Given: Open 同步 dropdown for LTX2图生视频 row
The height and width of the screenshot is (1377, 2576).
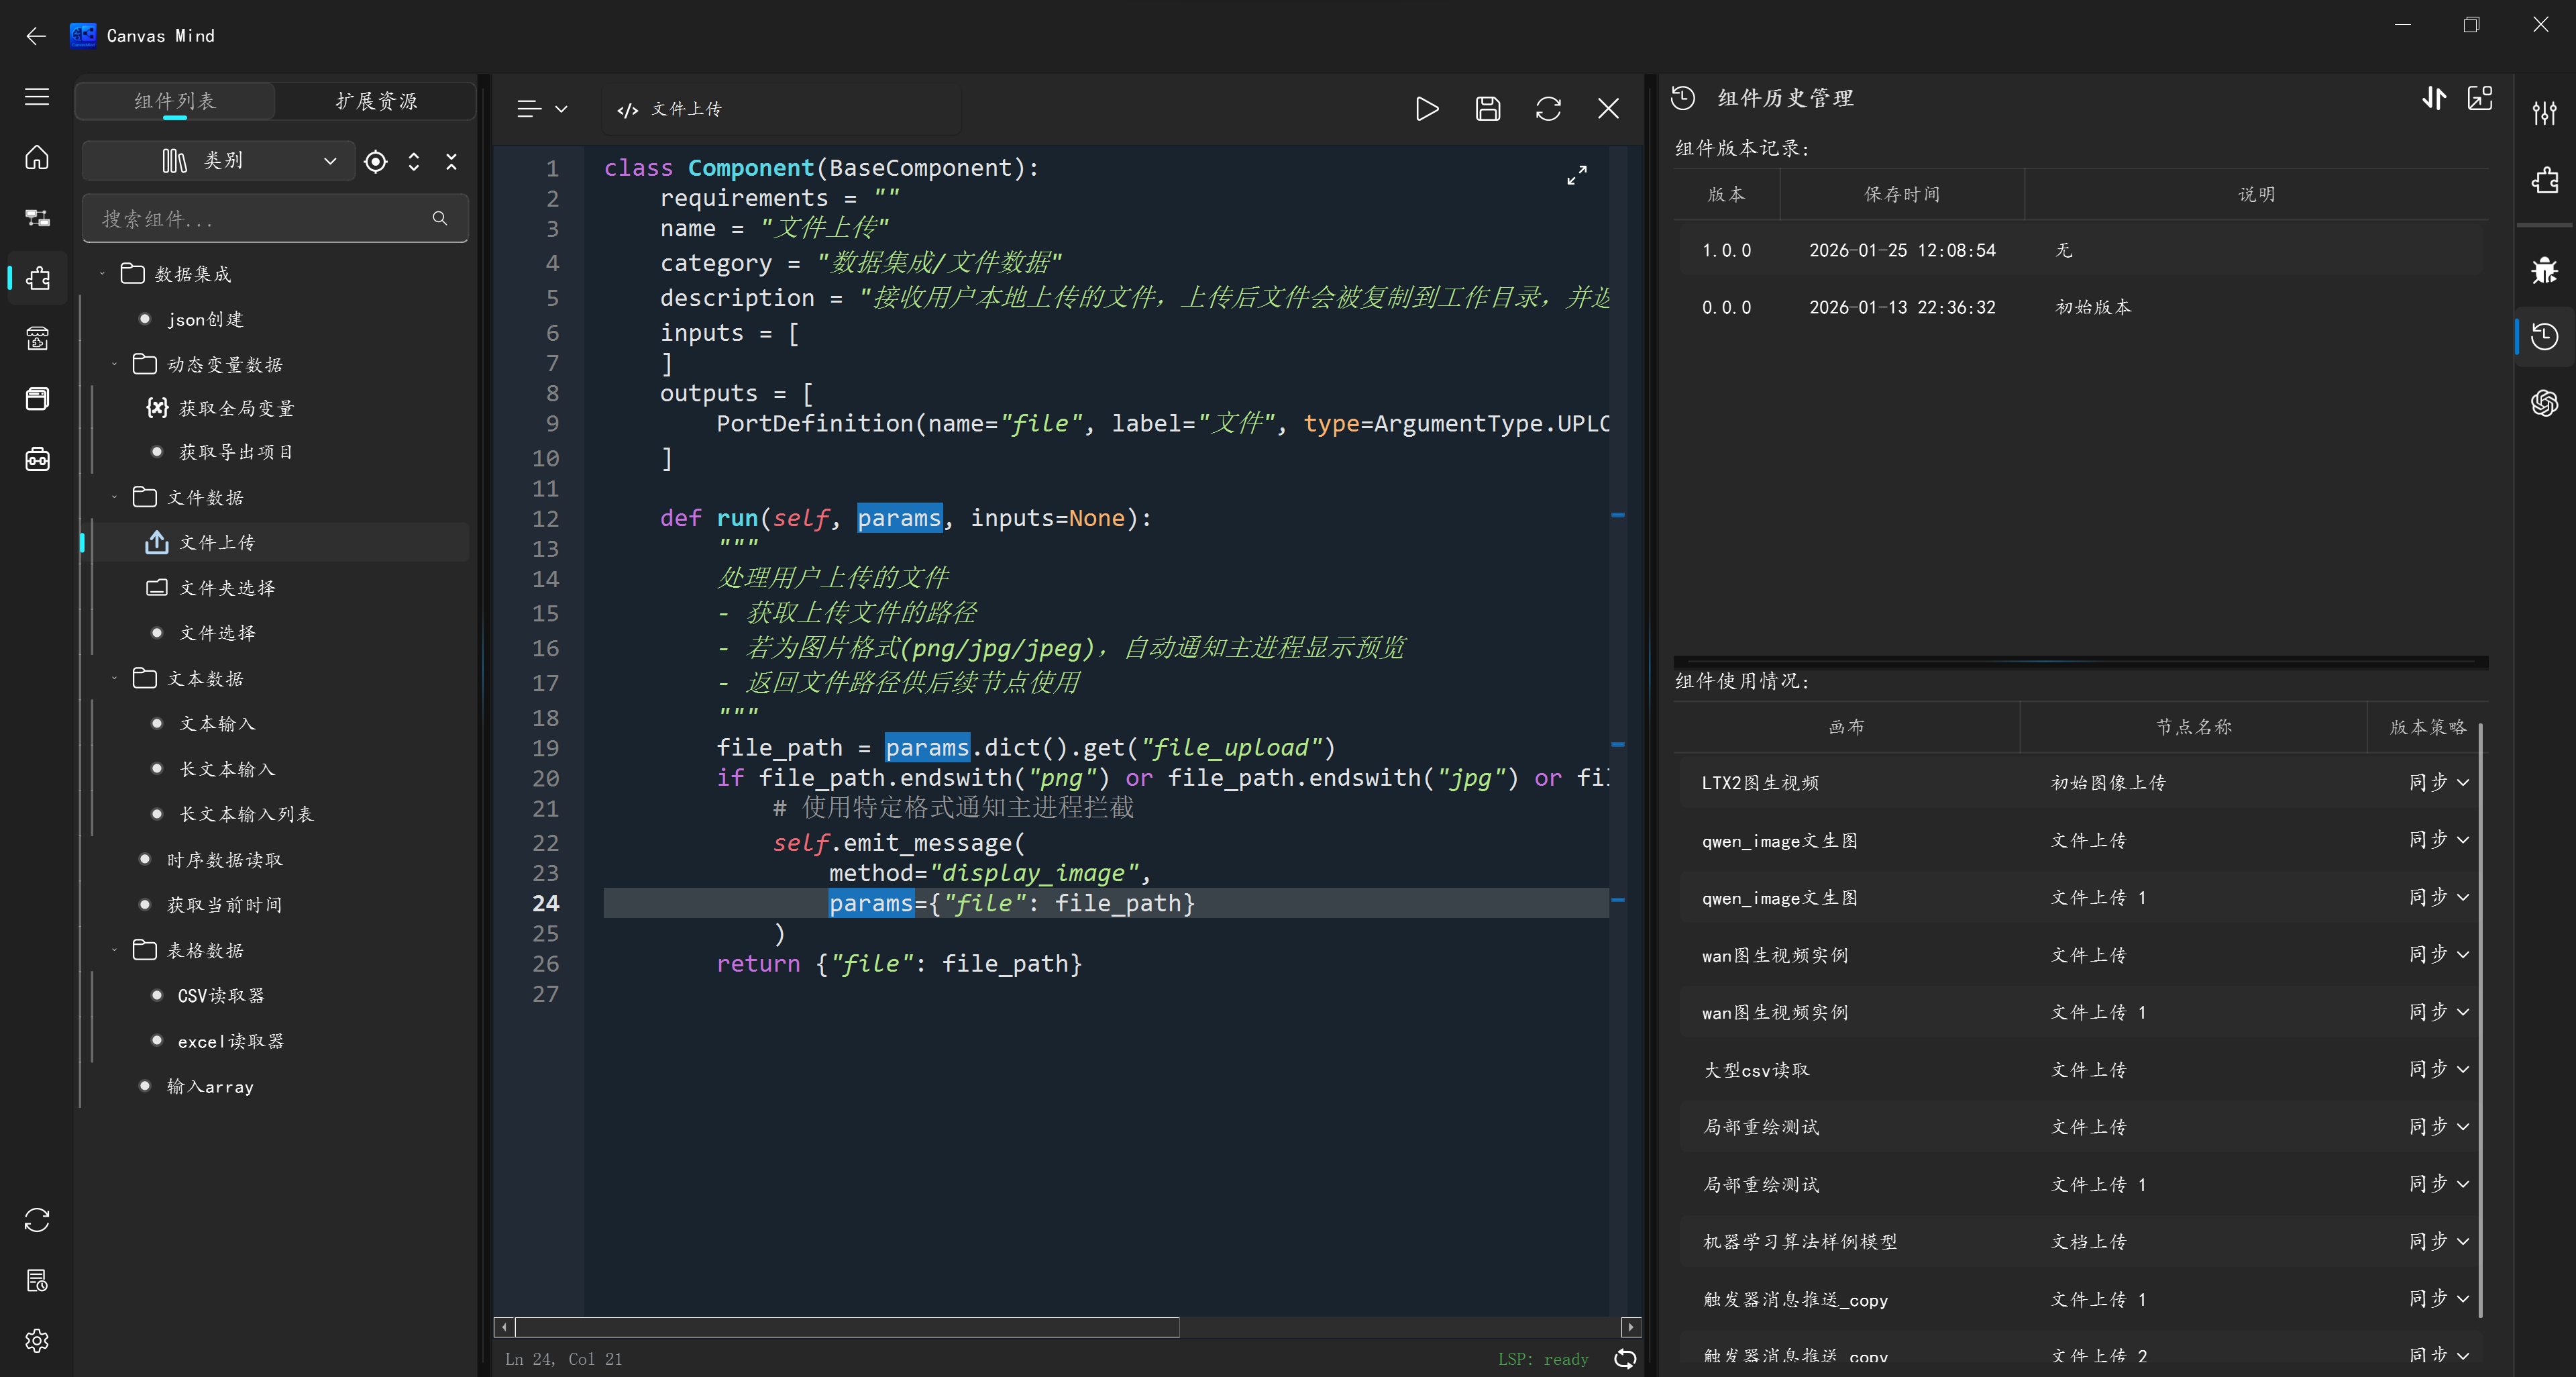Looking at the screenshot, I should click(x=2439, y=782).
